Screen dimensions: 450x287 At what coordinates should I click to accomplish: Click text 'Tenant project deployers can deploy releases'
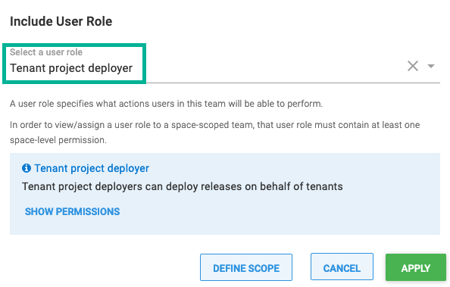tap(133, 186)
